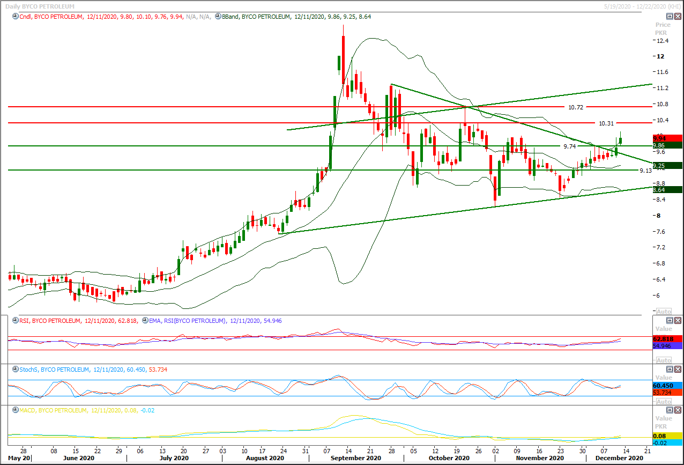Click the bold 8 price axis tick
The height and width of the screenshot is (465, 684).
click(x=659, y=216)
